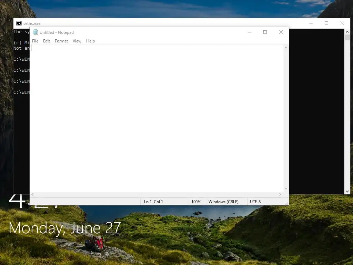
Task: Minimize the Notepad window
Action: (250, 32)
